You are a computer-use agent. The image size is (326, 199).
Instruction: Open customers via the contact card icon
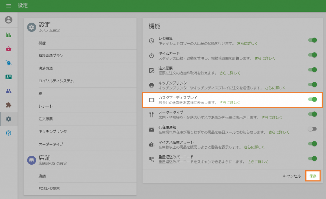click(9, 77)
